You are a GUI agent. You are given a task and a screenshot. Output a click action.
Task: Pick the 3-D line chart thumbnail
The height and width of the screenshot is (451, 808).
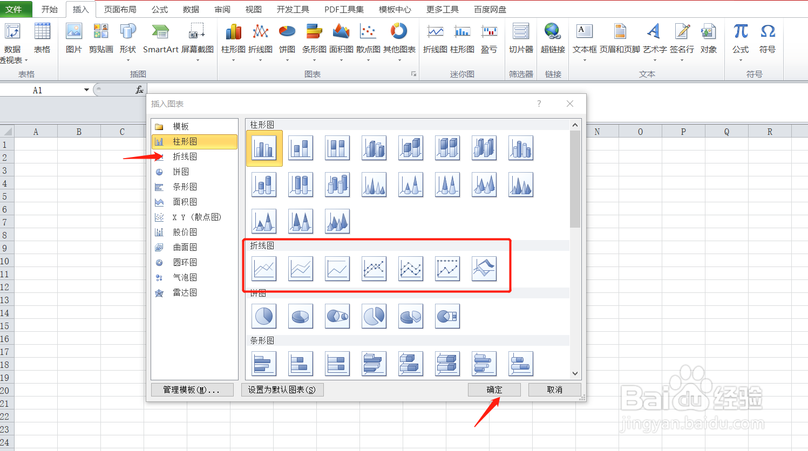point(484,268)
